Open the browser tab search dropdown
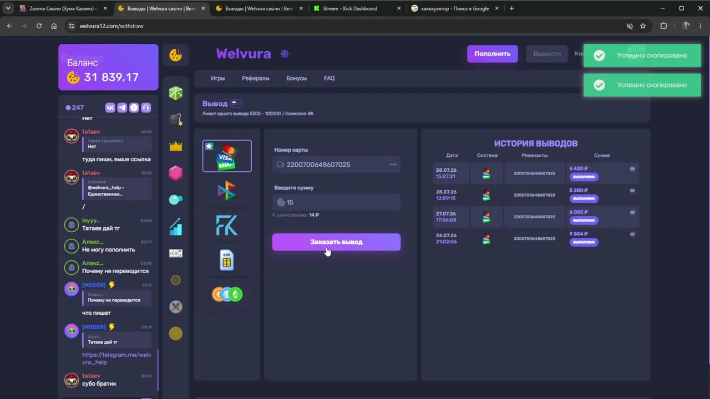This screenshot has width=710, height=399. tap(8, 8)
